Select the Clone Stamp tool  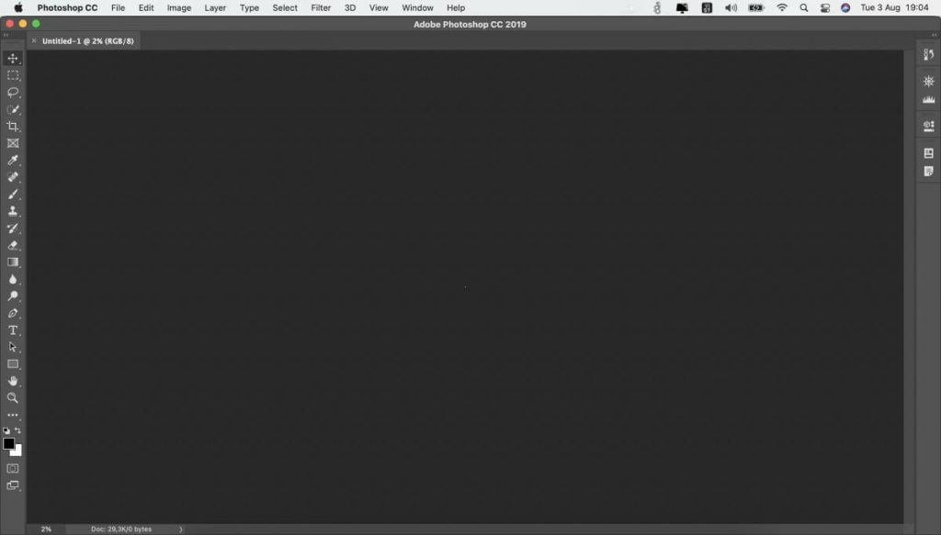point(13,211)
